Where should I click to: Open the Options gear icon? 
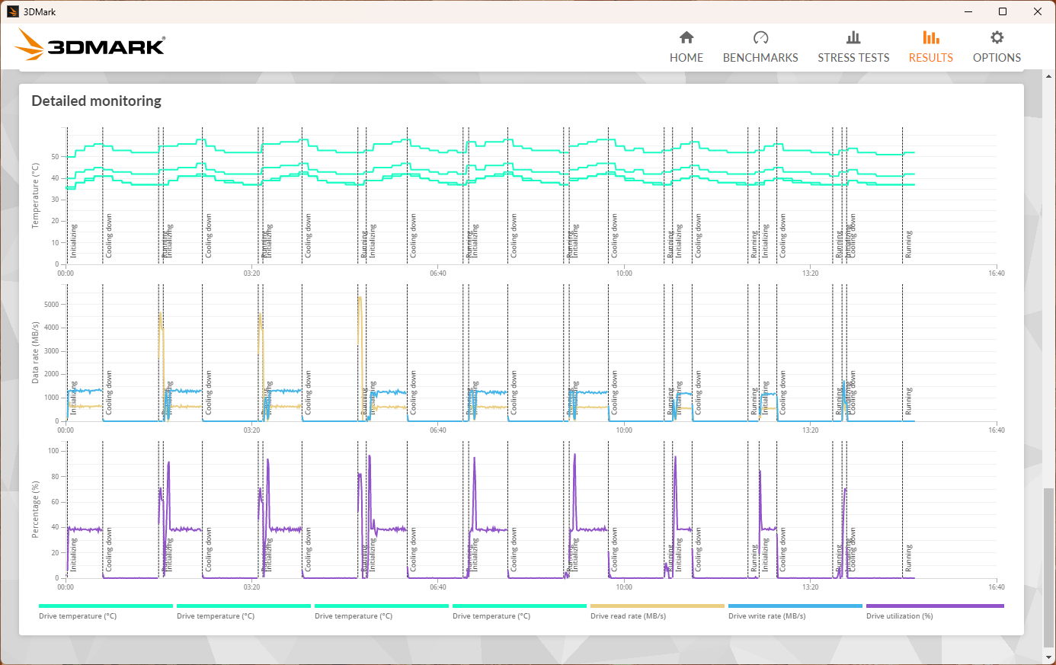[x=997, y=38]
